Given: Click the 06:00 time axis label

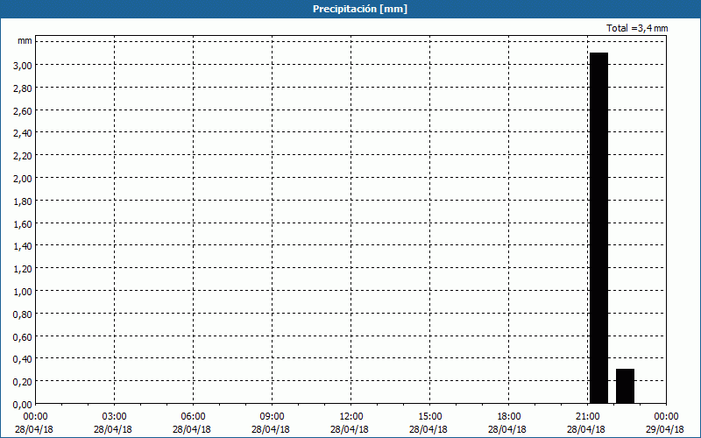Looking at the screenshot, I should point(193,416).
